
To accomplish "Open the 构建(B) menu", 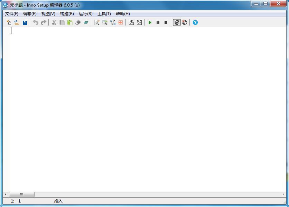I will pyautogui.click(x=67, y=14).
